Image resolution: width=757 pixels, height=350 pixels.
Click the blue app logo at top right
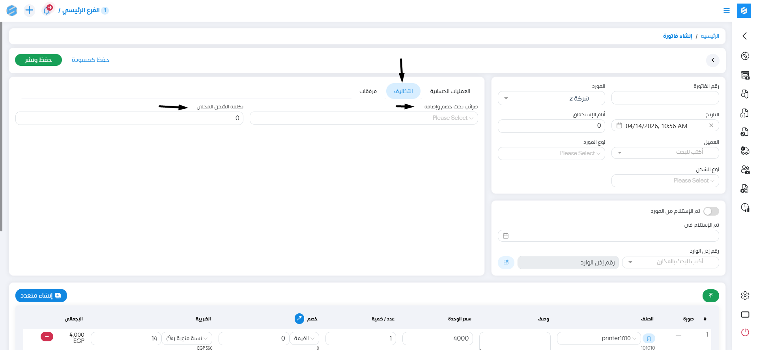pos(744,11)
